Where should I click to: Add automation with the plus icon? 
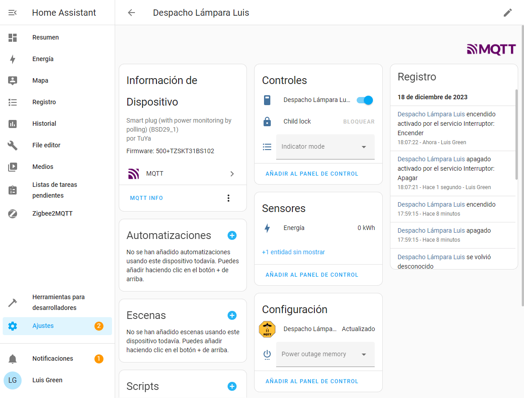[x=232, y=235]
